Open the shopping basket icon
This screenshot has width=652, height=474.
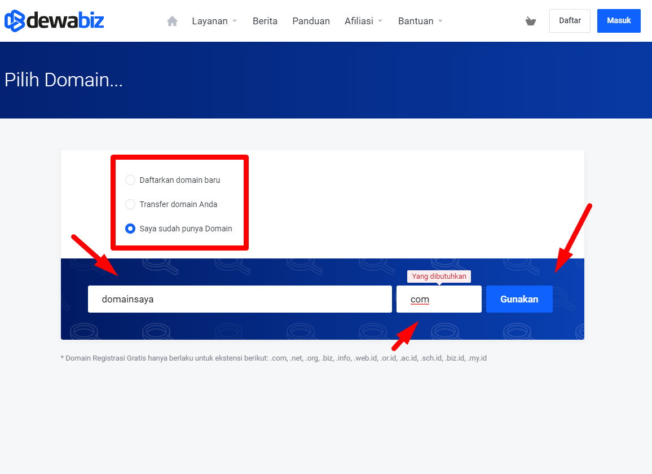[x=530, y=21]
